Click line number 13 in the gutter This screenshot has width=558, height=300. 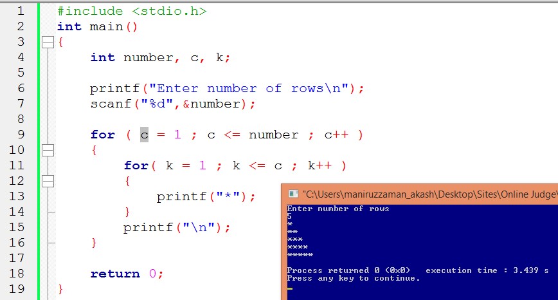coord(17,196)
